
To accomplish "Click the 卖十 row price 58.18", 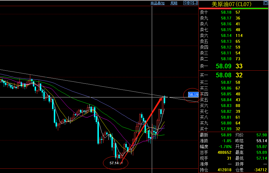I will [x=226, y=12].
